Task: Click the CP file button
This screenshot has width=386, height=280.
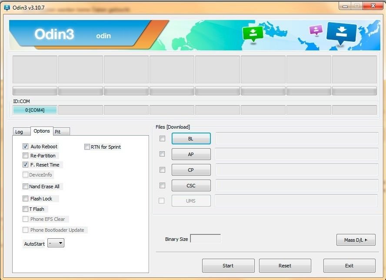Action: [191, 170]
